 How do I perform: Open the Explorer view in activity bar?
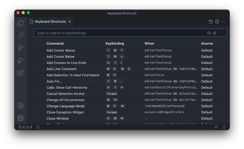[21, 23]
